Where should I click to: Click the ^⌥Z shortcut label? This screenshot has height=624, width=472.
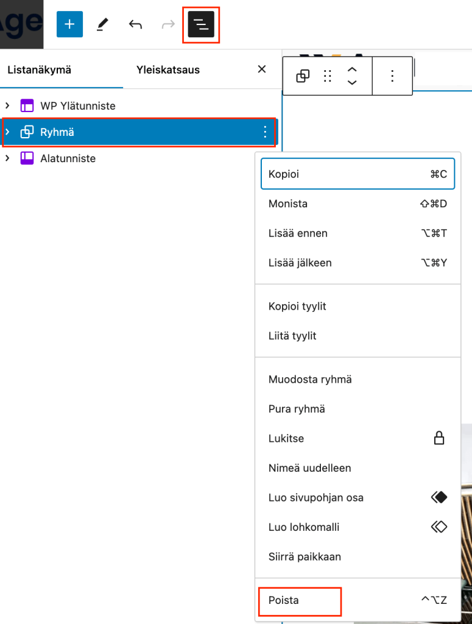(x=434, y=600)
